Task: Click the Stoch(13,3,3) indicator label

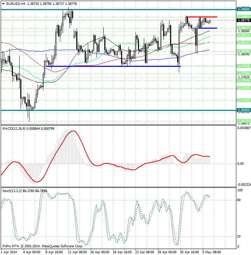Action: [x=14, y=191]
